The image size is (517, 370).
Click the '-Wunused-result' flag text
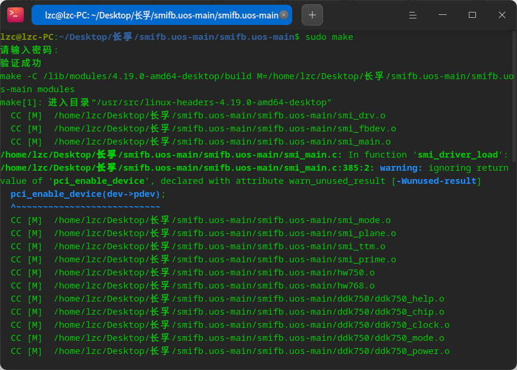[436, 181]
